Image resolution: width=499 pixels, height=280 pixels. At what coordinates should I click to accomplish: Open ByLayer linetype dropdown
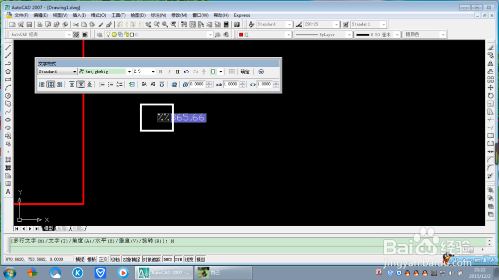point(349,35)
